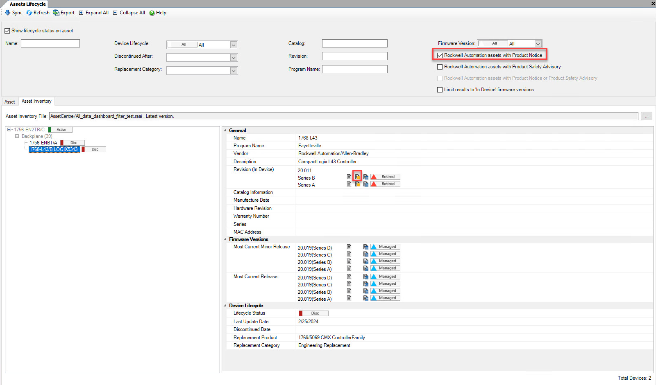
Task: Click Collapse All in the toolbar
Action: click(129, 13)
